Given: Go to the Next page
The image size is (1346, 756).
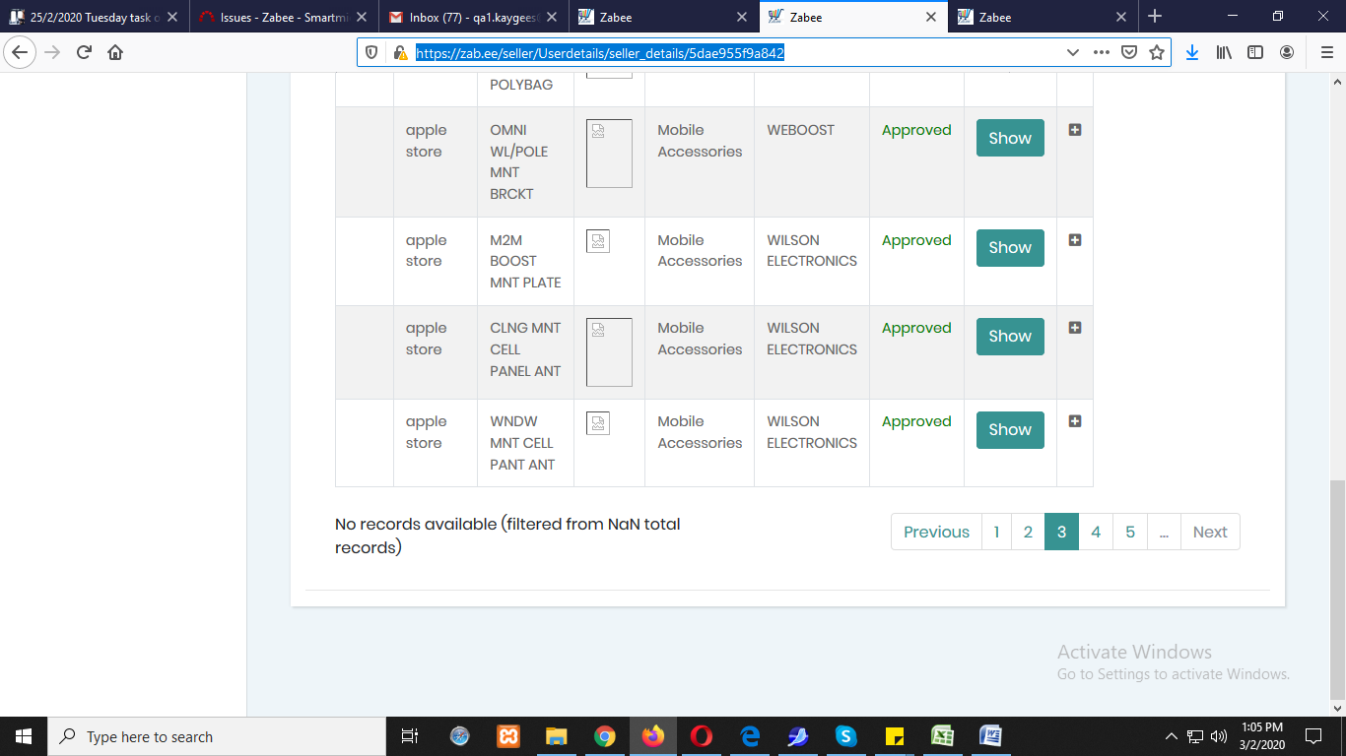Looking at the screenshot, I should pyautogui.click(x=1210, y=532).
